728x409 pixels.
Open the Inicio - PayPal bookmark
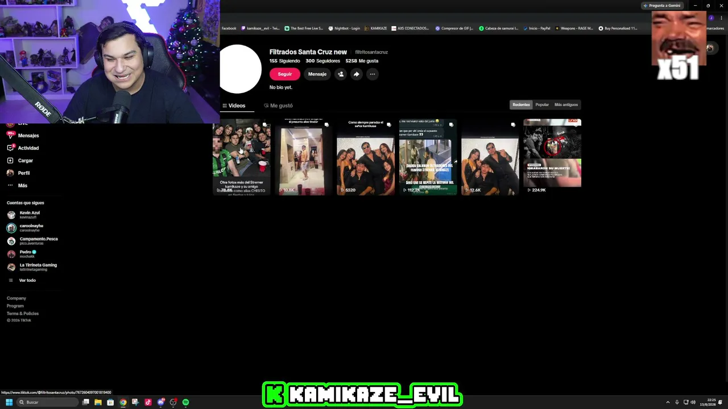(537, 28)
